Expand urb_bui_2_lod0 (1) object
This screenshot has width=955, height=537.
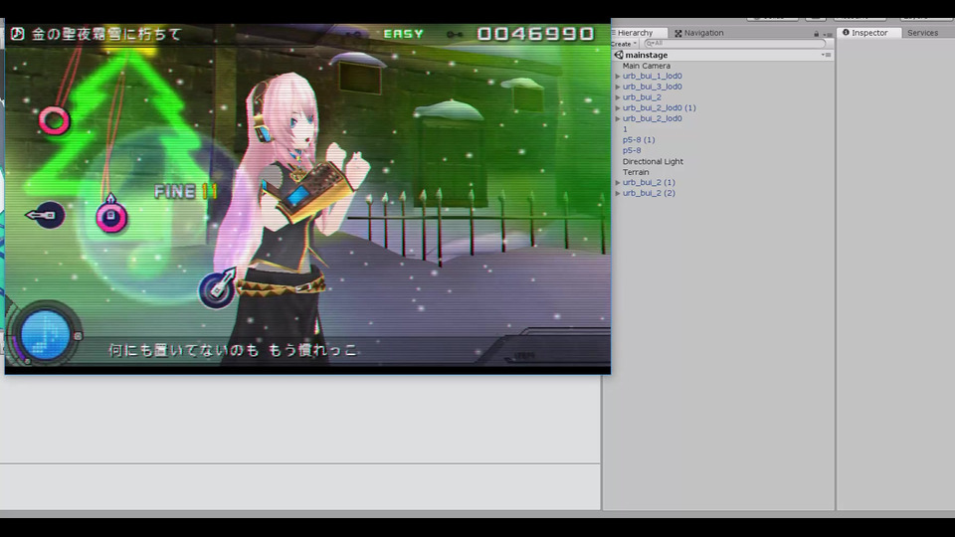(x=618, y=107)
